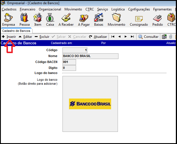177x144 pixels.
Task: Switch to Cadastro de Bancos tab
Action: click(x=16, y=31)
